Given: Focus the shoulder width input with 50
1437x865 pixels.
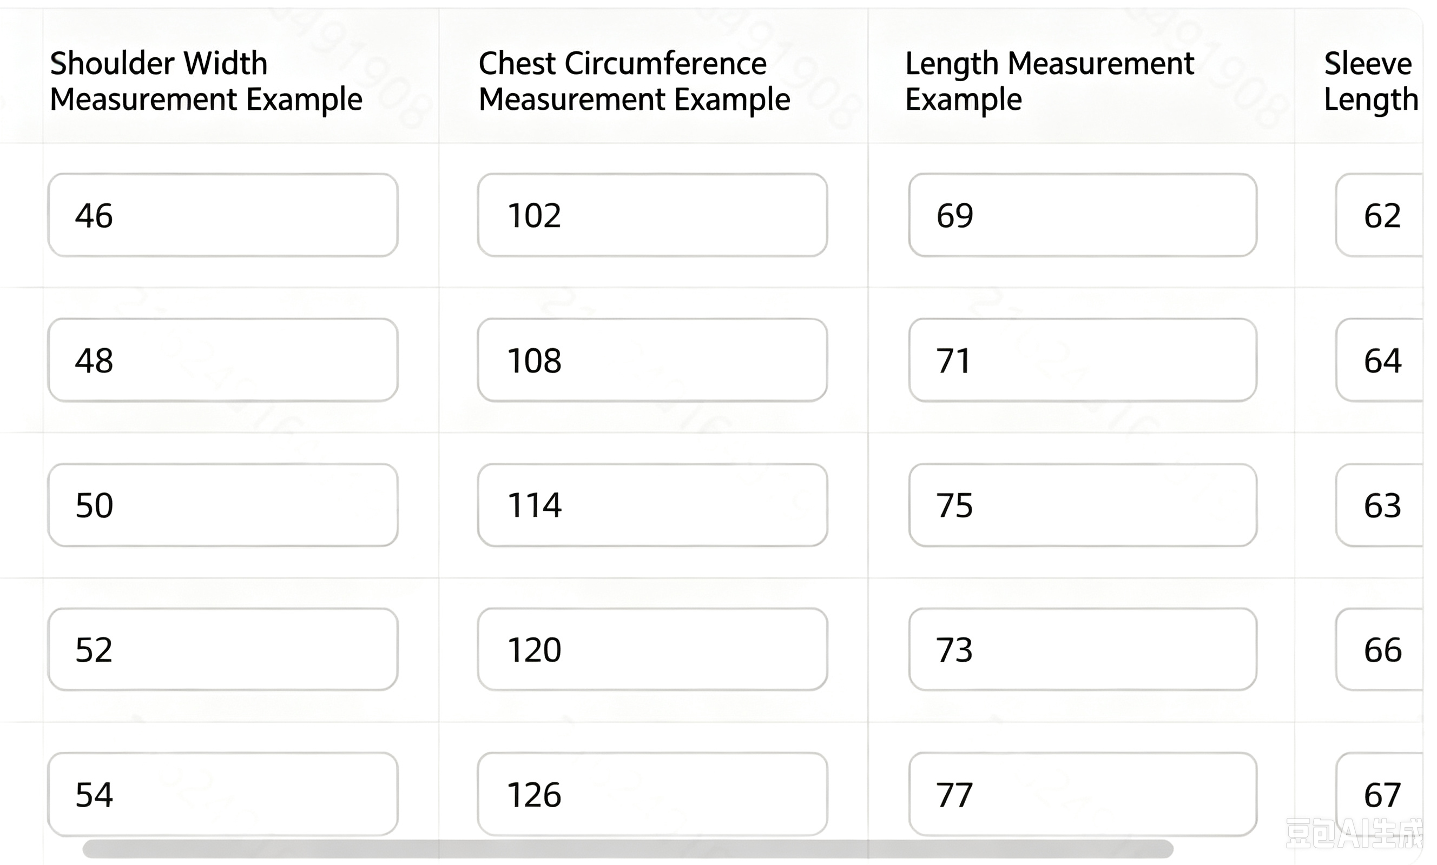Looking at the screenshot, I should [223, 505].
